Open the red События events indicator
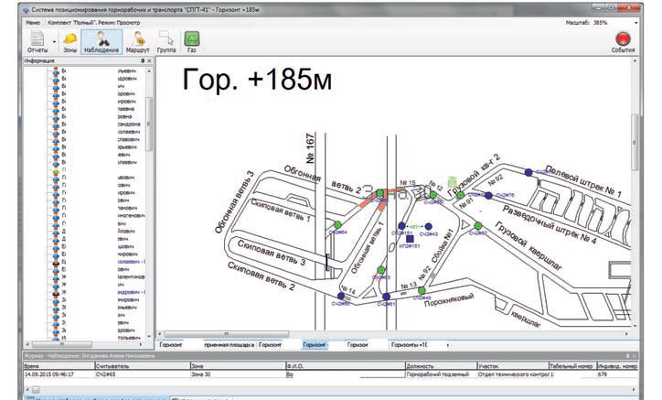The width and height of the screenshot is (662, 400). [x=624, y=42]
